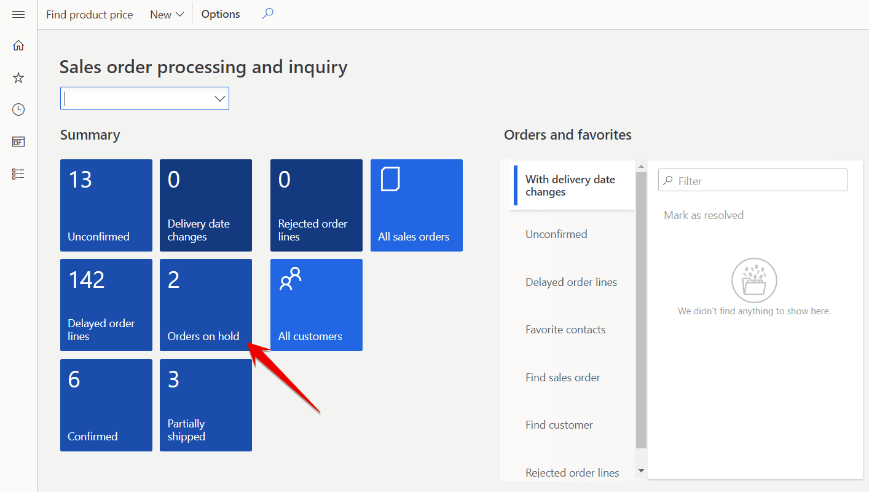
Task: Click the document icon on All sales orders
Action: pos(390,179)
